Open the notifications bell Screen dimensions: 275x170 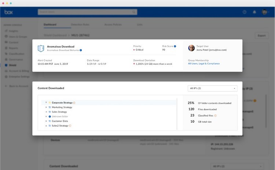coord(254,12)
